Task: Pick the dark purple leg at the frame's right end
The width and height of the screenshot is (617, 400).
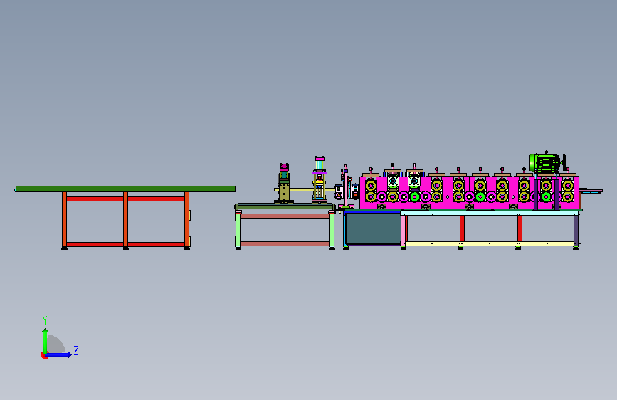Action: coord(576,231)
